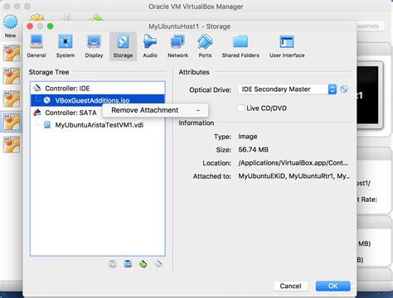Click the Type value Image
Image resolution: width=393 pixels, height=298 pixels.
248,137
